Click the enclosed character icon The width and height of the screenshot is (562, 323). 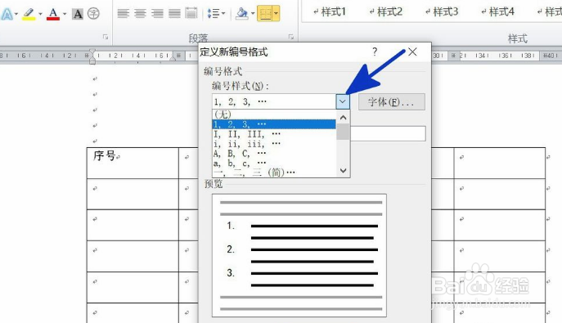tap(93, 14)
